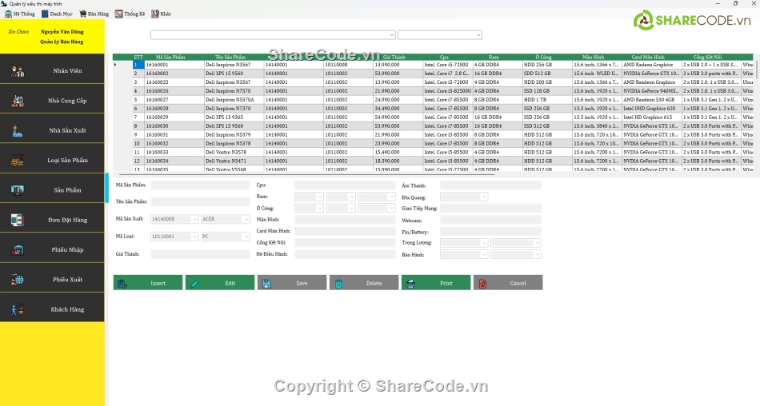This screenshot has width=760, height=406.
Task: Open the Mã Loại PC name dropdown
Action: pos(246,237)
